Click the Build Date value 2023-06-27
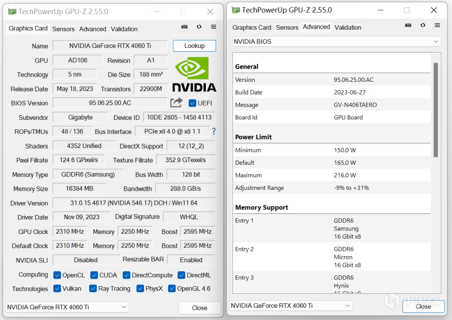Viewport: 452px width, 320px height. pos(350,93)
